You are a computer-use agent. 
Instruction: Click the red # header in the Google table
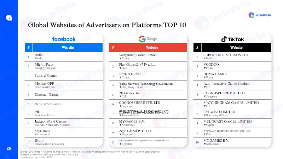click(x=113, y=48)
